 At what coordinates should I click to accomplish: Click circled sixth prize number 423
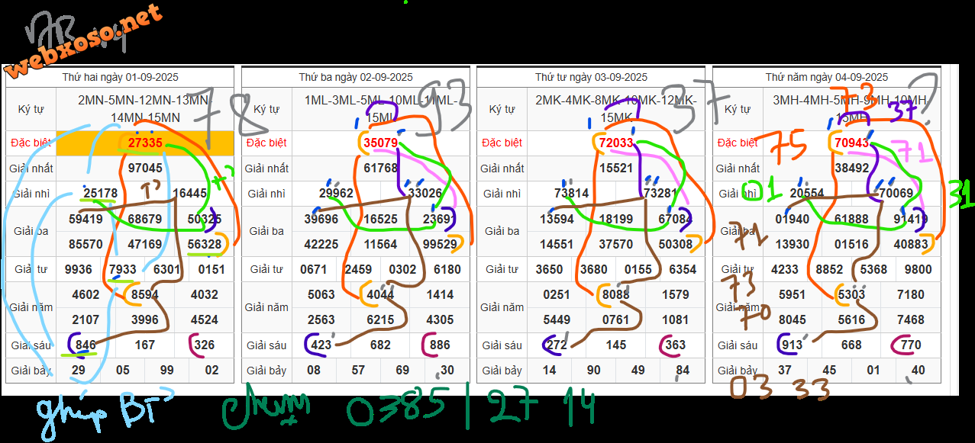click(x=321, y=345)
